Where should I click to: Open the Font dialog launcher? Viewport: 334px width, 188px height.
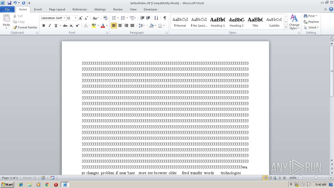[107, 33]
